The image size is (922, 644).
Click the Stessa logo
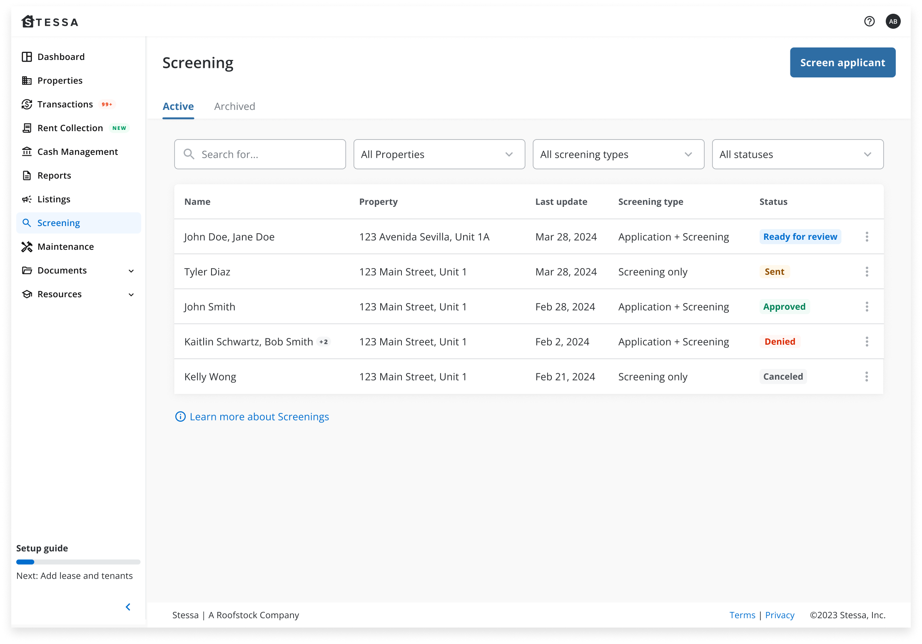[x=50, y=22]
